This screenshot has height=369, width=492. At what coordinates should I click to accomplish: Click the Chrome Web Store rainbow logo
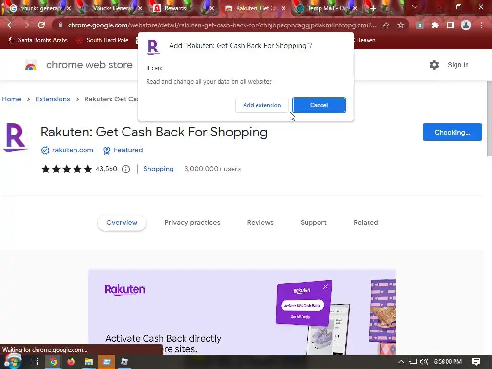coord(31,65)
